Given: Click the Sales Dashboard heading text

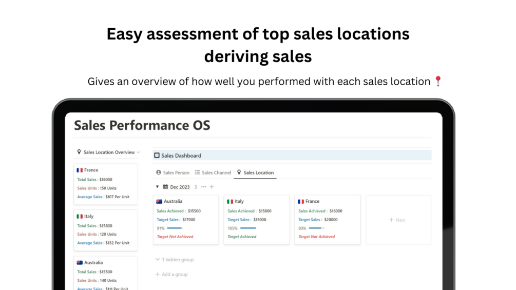Looking at the screenshot, I should tap(181, 156).
